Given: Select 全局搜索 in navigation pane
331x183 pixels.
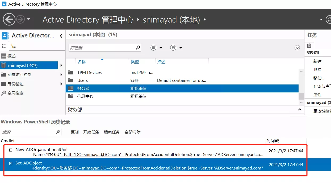Looking at the screenshot, I should [15, 93].
